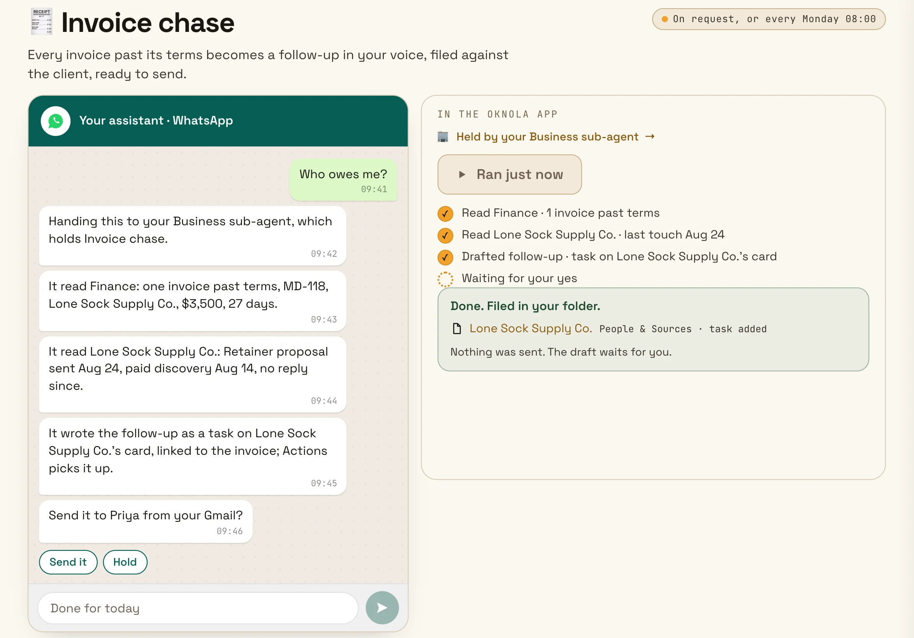Click the arrow after Business sub-agent
This screenshot has height=638, width=914.
click(650, 137)
